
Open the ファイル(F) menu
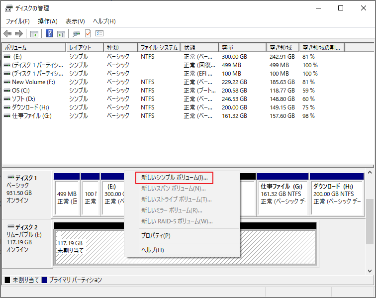click(18, 21)
